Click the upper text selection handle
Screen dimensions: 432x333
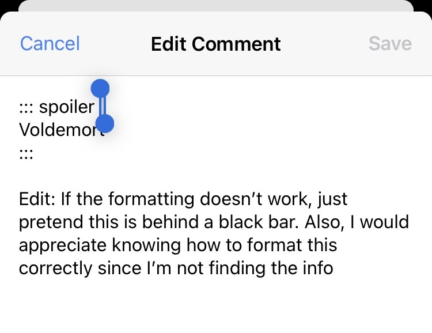100,89
